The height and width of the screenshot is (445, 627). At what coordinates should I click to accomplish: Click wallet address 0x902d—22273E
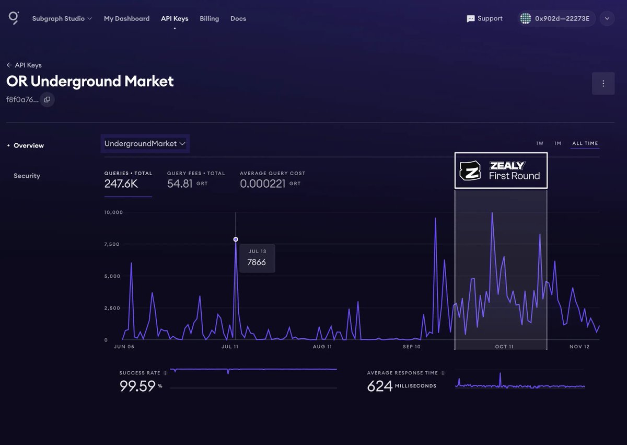[x=562, y=18]
